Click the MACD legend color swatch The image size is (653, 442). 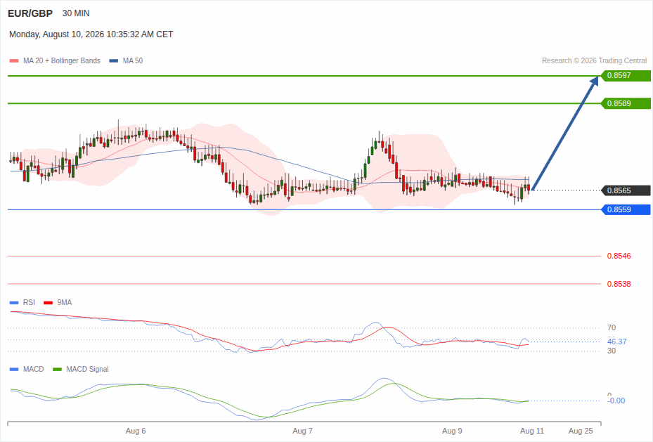(x=14, y=369)
